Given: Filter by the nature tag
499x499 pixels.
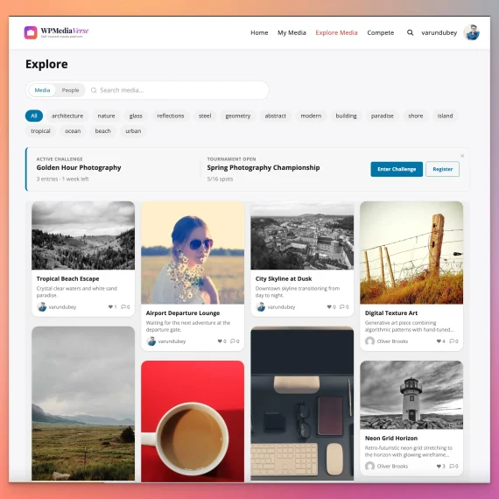Looking at the screenshot, I should pyautogui.click(x=106, y=116).
